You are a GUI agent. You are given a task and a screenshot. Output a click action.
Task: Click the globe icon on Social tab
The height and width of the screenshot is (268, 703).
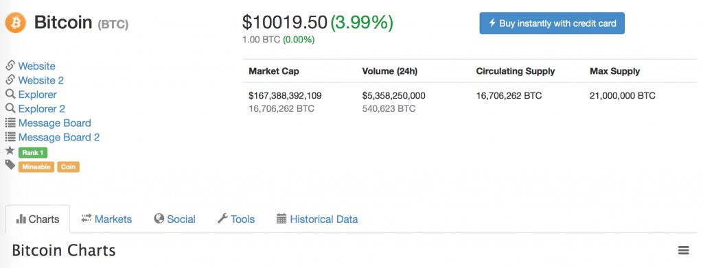tap(159, 219)
